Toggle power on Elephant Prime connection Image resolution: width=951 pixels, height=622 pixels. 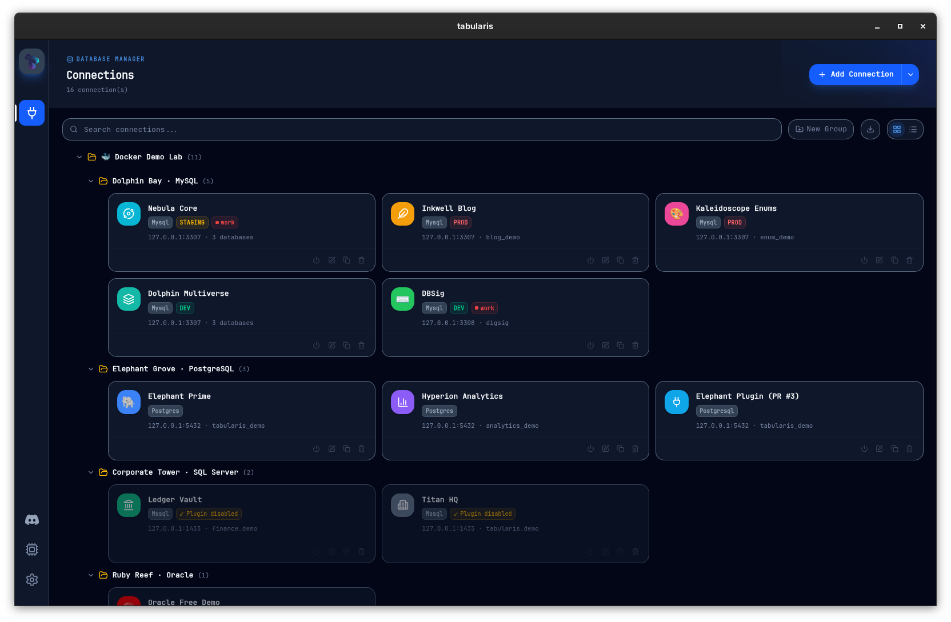pos(317,449)
